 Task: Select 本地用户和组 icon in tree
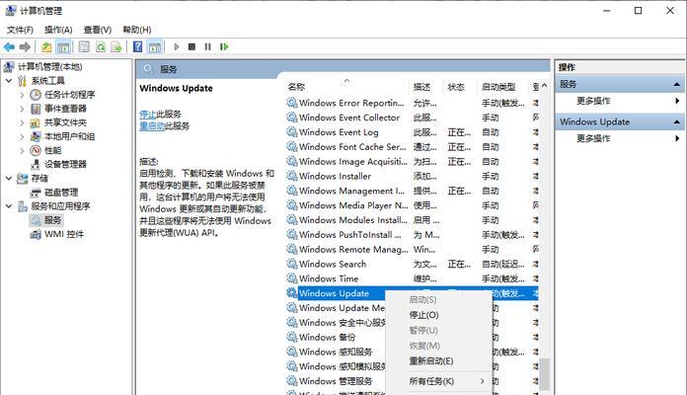36,137
